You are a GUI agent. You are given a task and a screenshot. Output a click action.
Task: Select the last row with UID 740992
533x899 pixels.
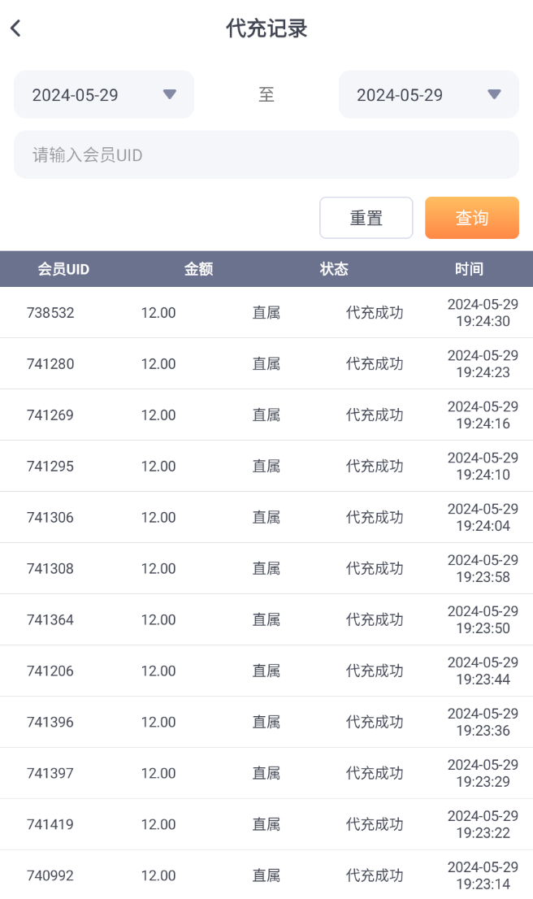[50, 876]
